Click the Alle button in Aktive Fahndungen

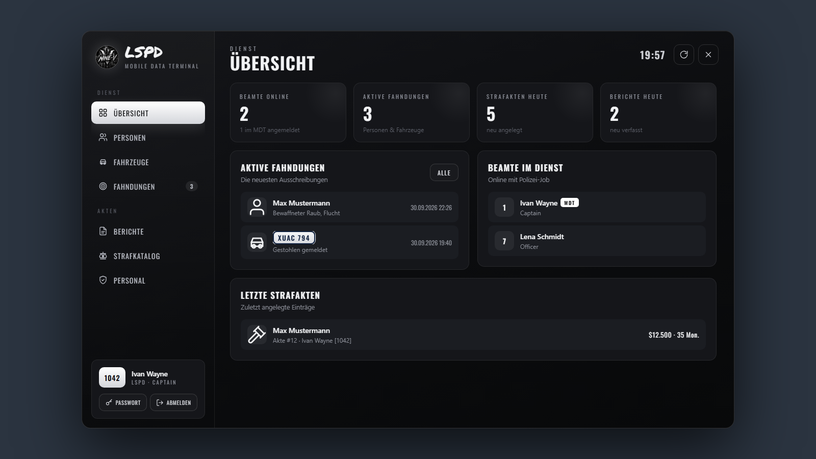(x=444, y=172)
